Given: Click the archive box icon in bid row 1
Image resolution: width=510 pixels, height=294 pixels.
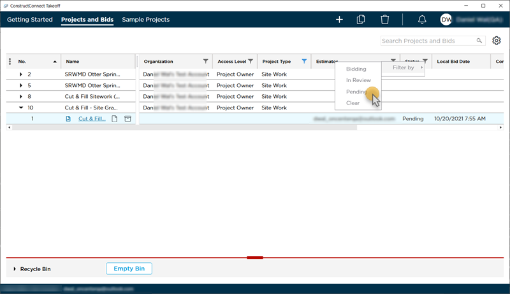Looking at the screenshot, I should coord(128,119).
